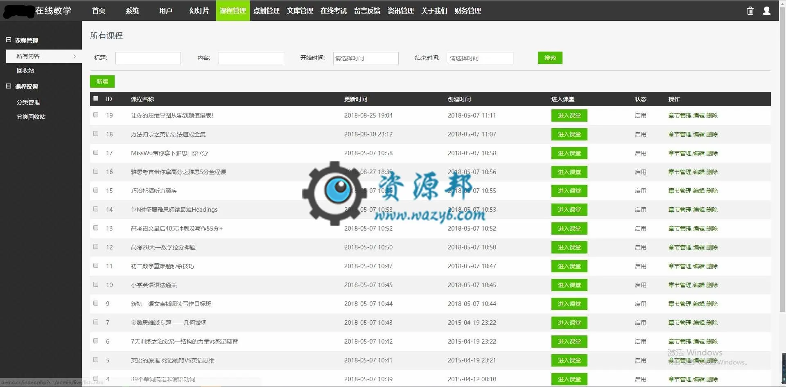This screenshot has height=387, width=786.
Task: Click the trash can icon in top bar
Action: click(x=750, y=11)
